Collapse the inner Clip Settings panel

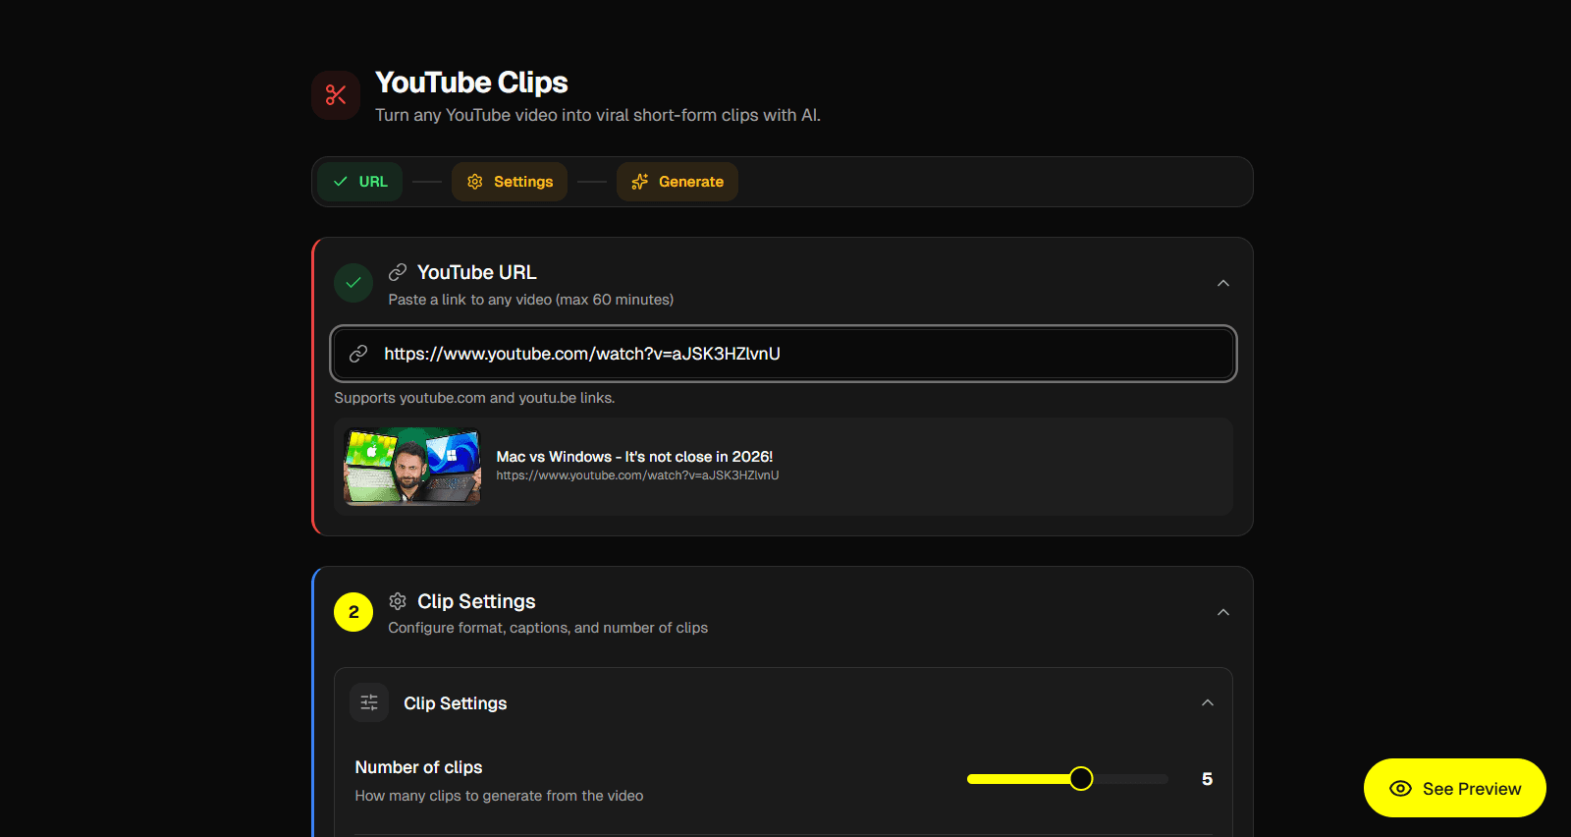pyautogui.click(x=1208, y=702)
